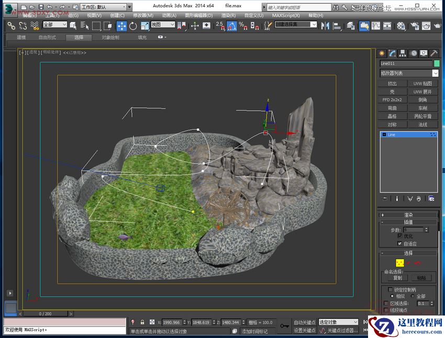The height and width of the screenshot is (338, 445).
Task: Enable the 锁定控制柄 checkbox
Action: click(390, 289)
